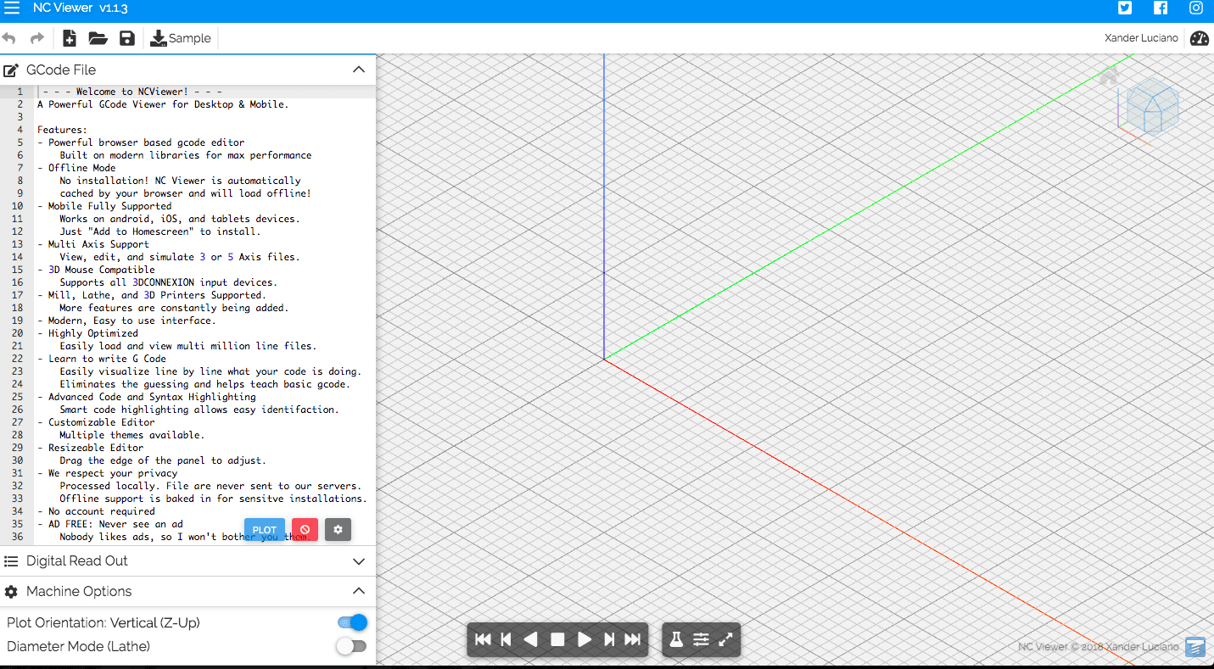The image size is (1214, 669).
Task: Click the '- No account required' line
Action: click(96, 511)
